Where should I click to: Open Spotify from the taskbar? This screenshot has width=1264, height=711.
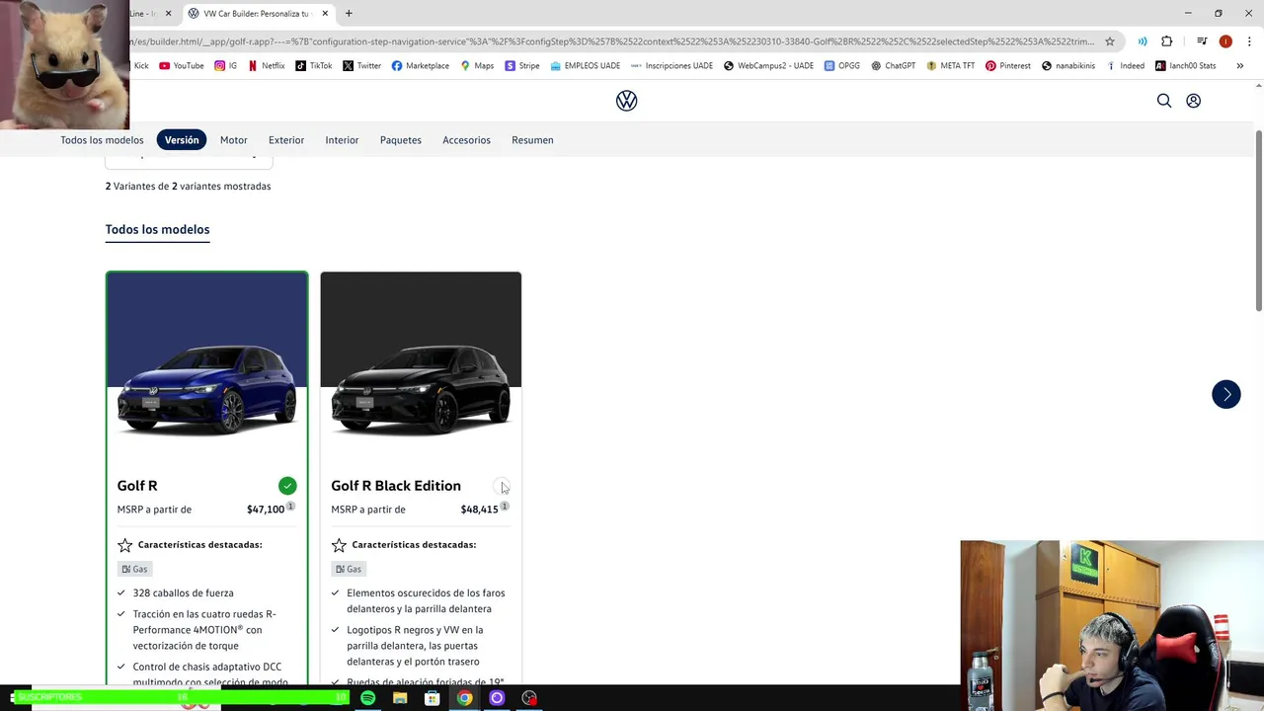pyautogui.click(x=367, y=698)
